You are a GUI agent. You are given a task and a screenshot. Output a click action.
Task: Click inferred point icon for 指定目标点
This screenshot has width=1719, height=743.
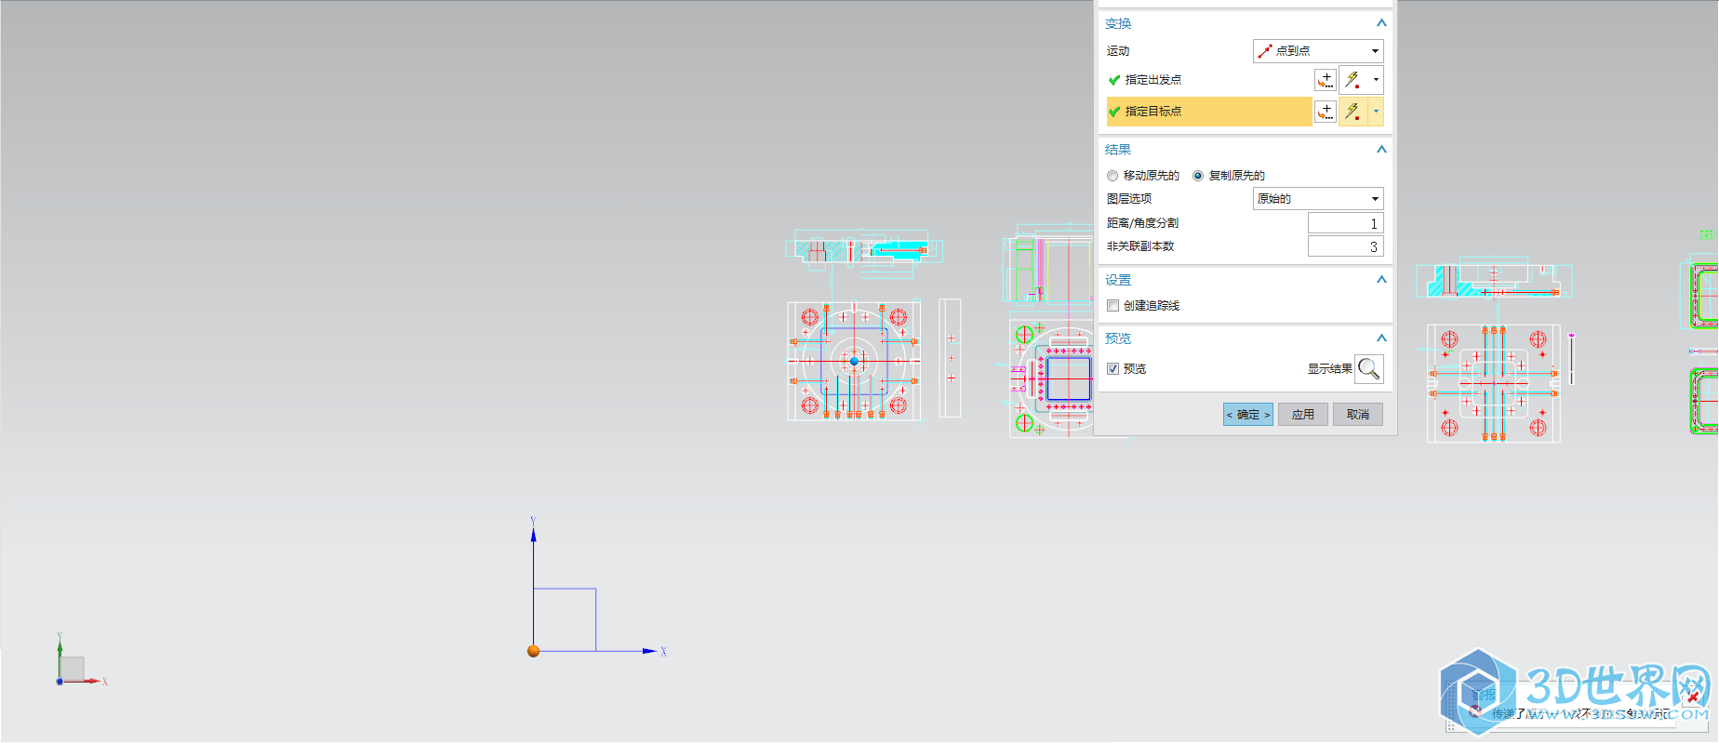[x=1353, y=112]
